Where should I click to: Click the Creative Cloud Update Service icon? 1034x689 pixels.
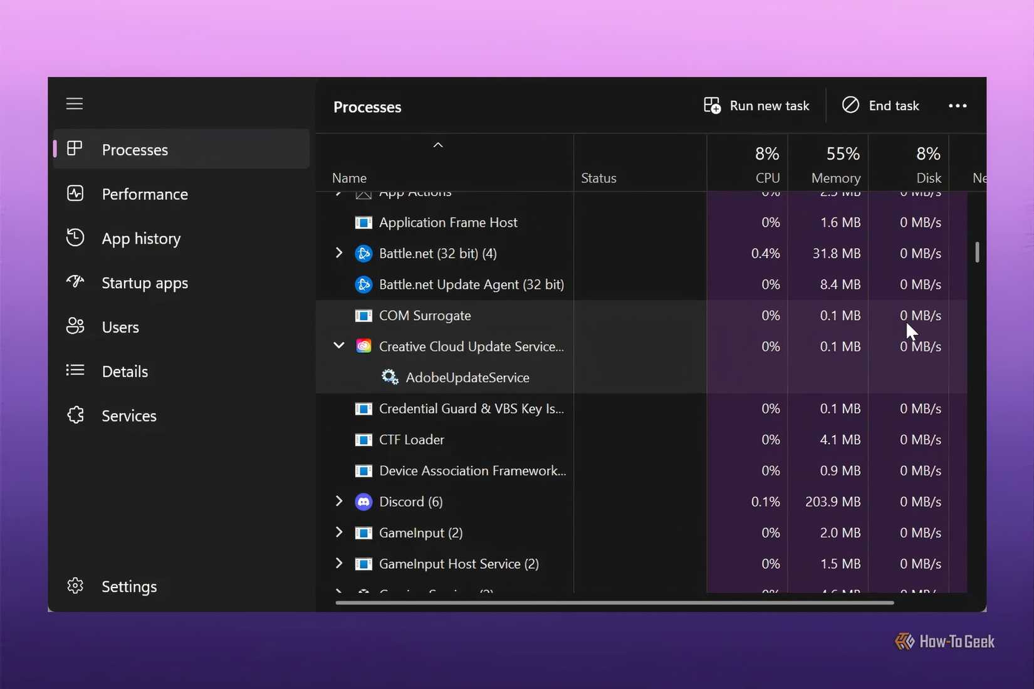[363, 346]
